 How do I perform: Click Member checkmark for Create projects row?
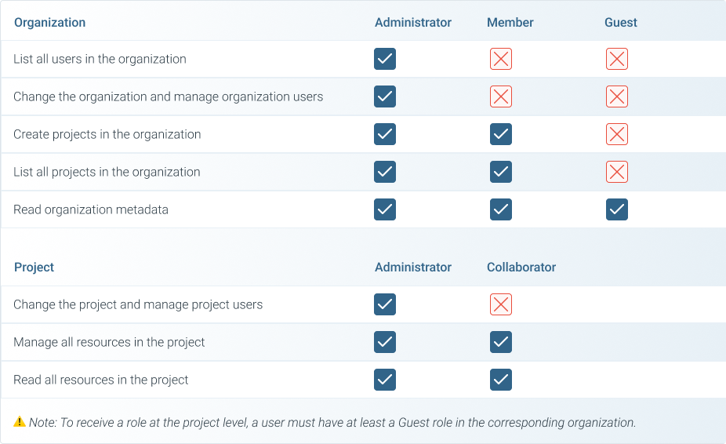pos(501,134)
